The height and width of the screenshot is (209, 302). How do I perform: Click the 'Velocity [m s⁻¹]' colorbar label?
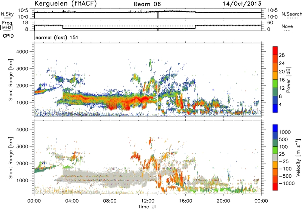(298, 157)
